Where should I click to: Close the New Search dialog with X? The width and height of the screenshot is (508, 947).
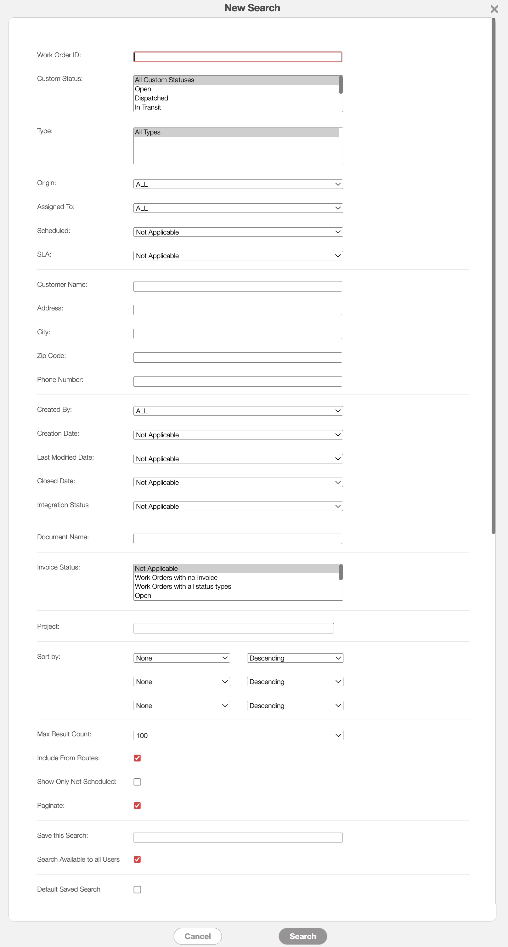(494, 9)
